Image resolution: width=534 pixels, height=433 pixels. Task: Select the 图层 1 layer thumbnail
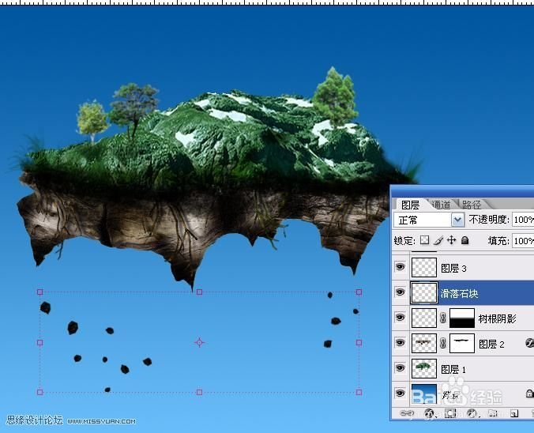coord(424,368)
